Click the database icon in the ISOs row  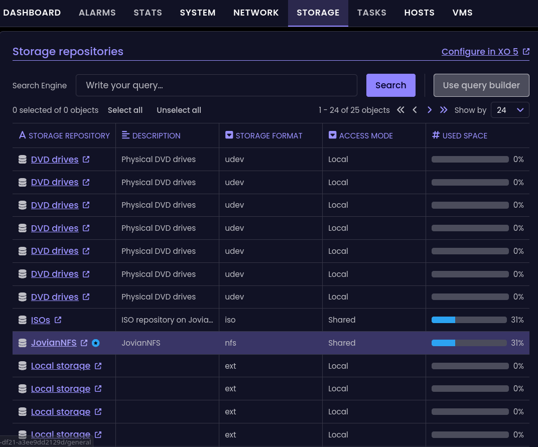tap(22, 320)
